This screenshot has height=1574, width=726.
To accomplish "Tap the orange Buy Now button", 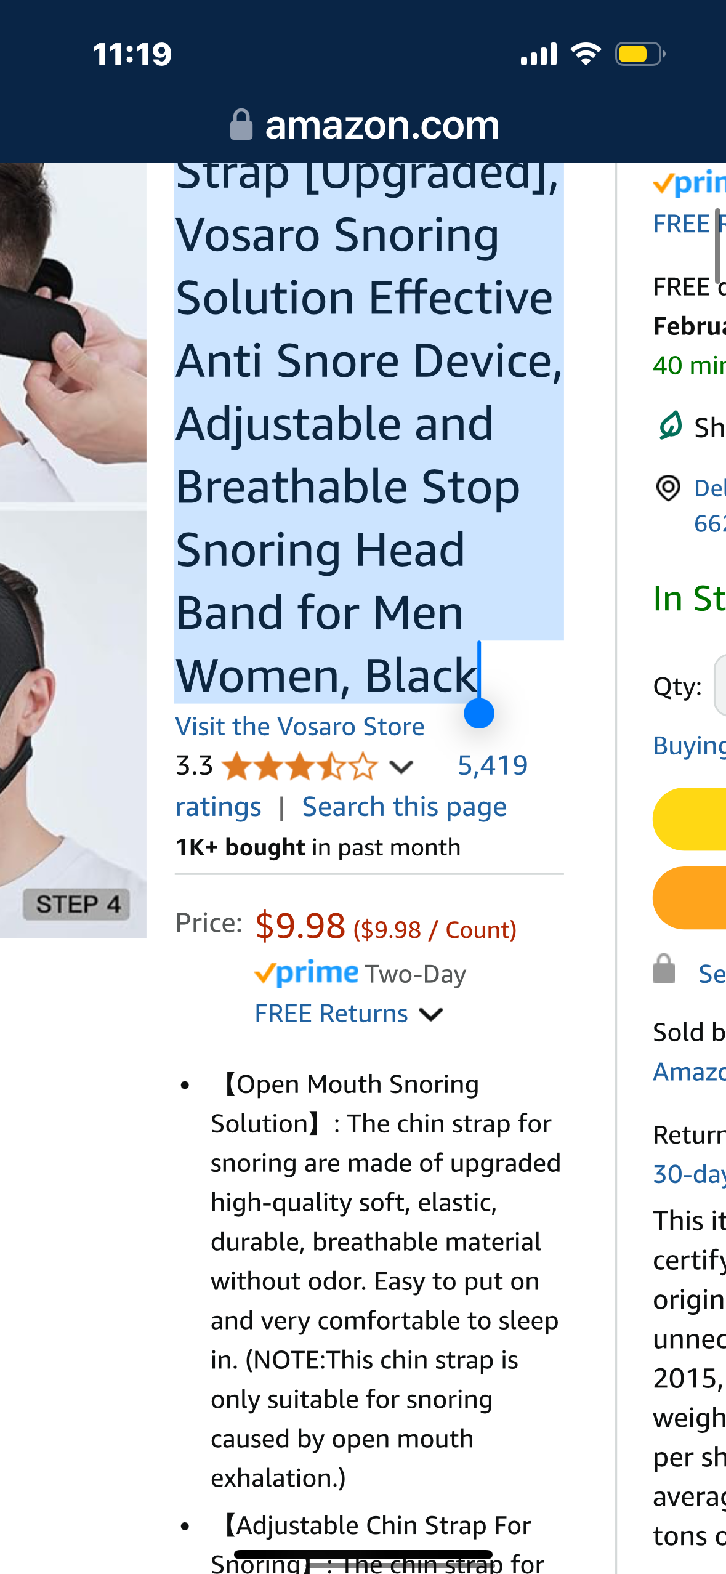I will 690,898.
